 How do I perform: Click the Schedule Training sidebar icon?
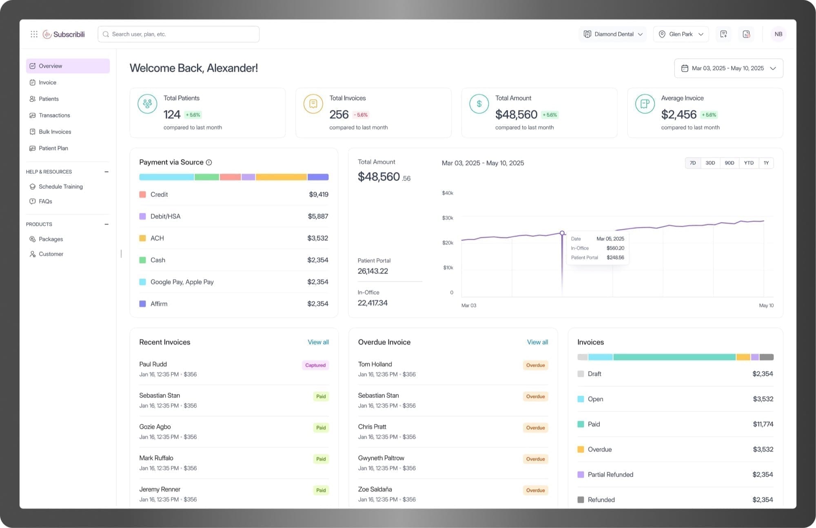click(x=33, y=187)
